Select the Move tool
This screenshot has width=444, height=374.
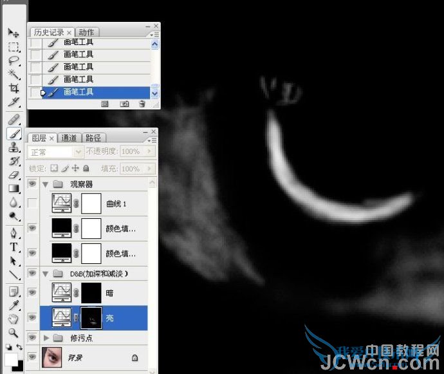14,33
